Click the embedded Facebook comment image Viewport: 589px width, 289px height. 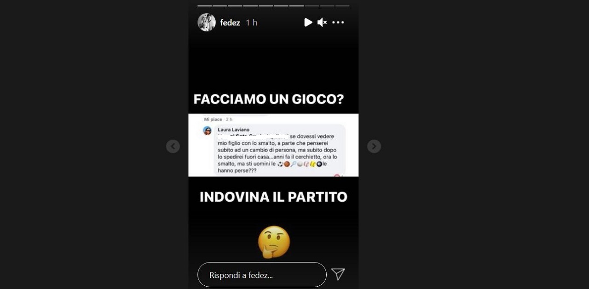pos(273,145)
